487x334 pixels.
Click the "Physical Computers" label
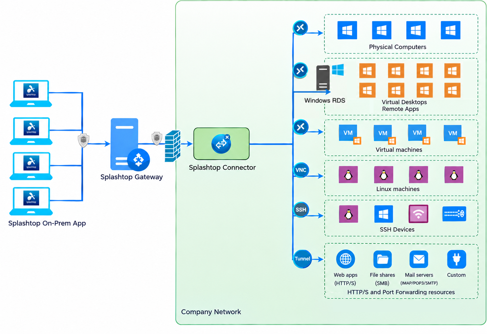[x=398, y=47]
